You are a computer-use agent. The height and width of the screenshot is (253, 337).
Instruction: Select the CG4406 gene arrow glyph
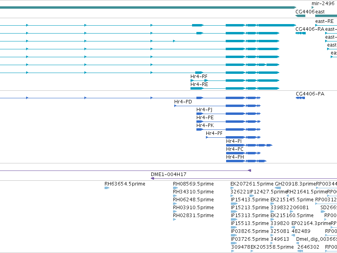coord(301,16)
